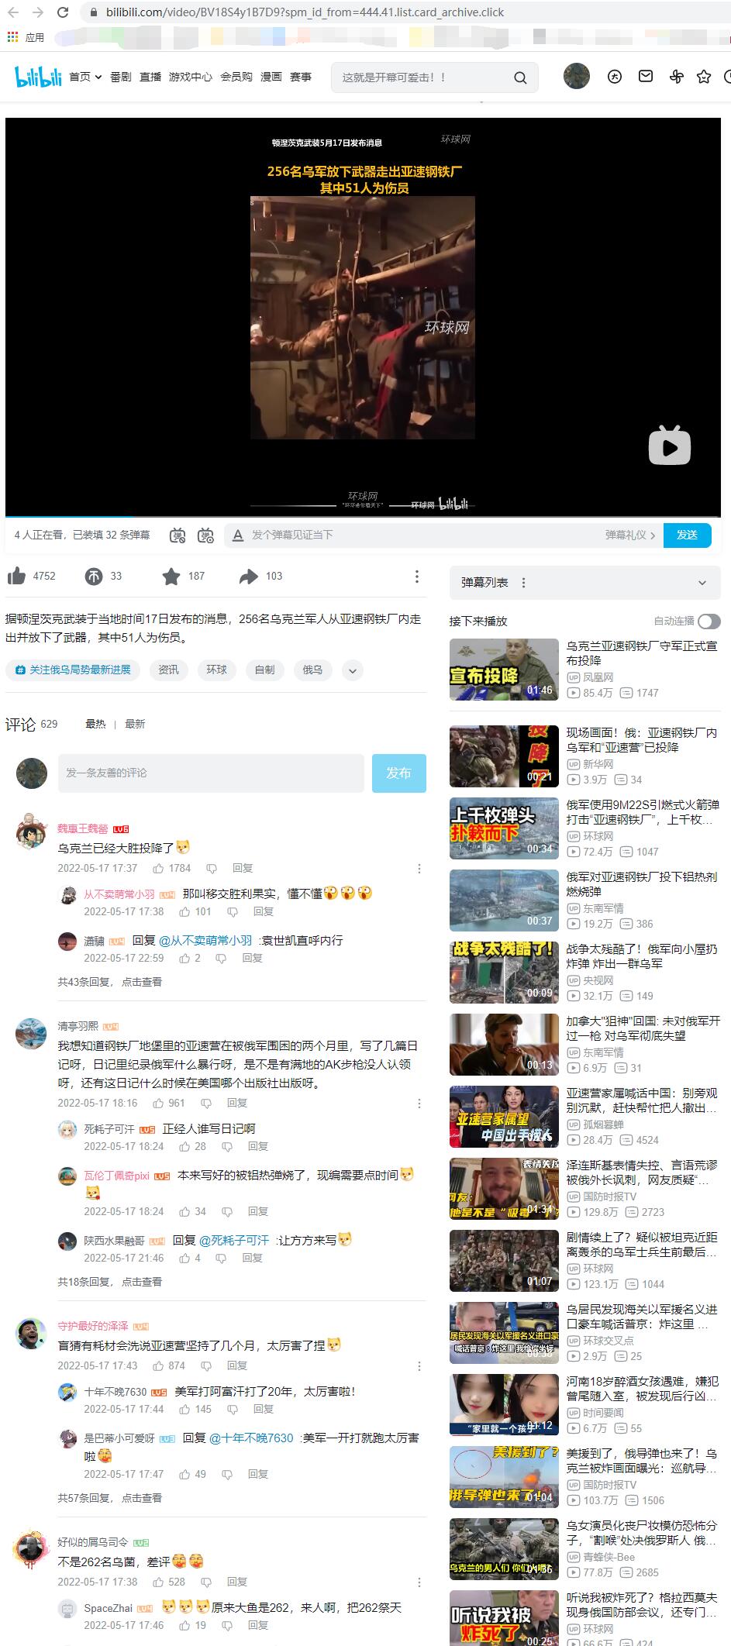Reload the page with browser refresh button
Screen dimensions: 731x1646
(x=63, y=12)
